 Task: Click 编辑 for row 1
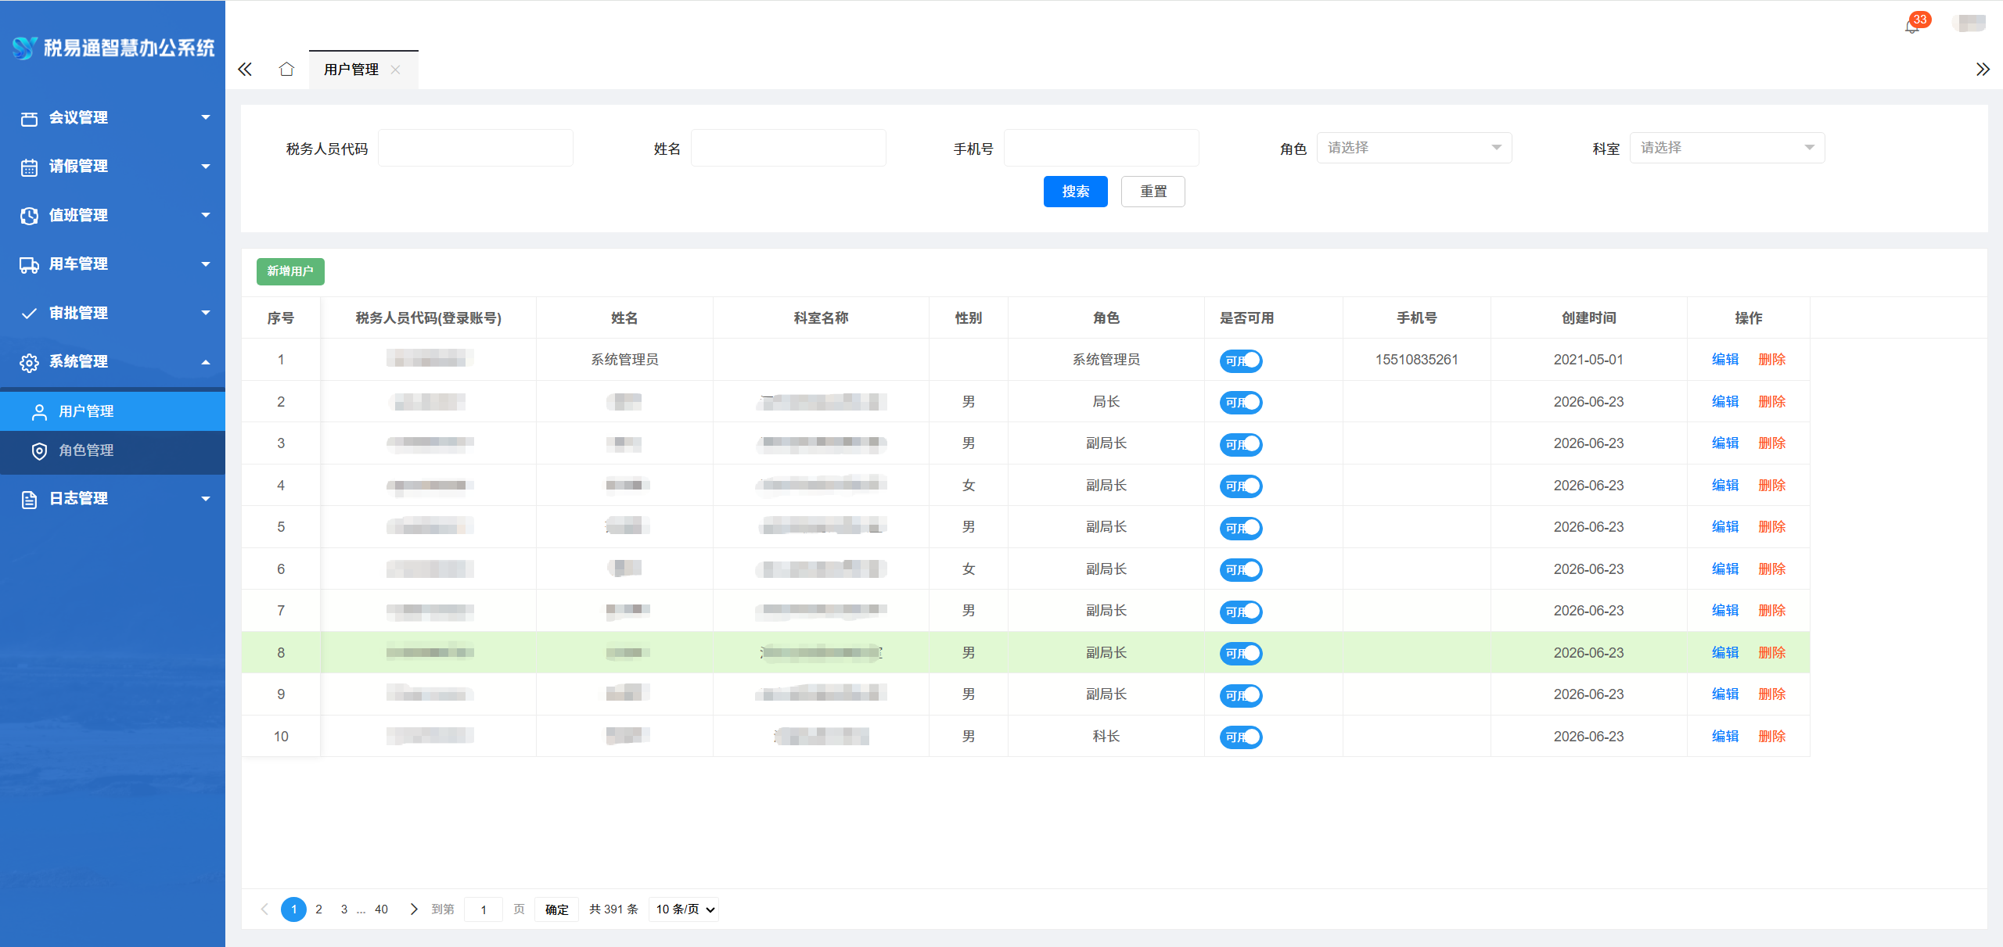pyautogui.click(x=1724, y=360)
